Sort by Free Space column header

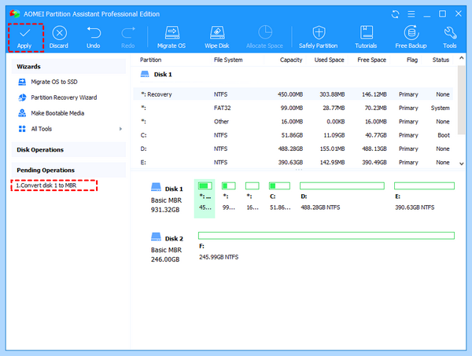(371, 60)
